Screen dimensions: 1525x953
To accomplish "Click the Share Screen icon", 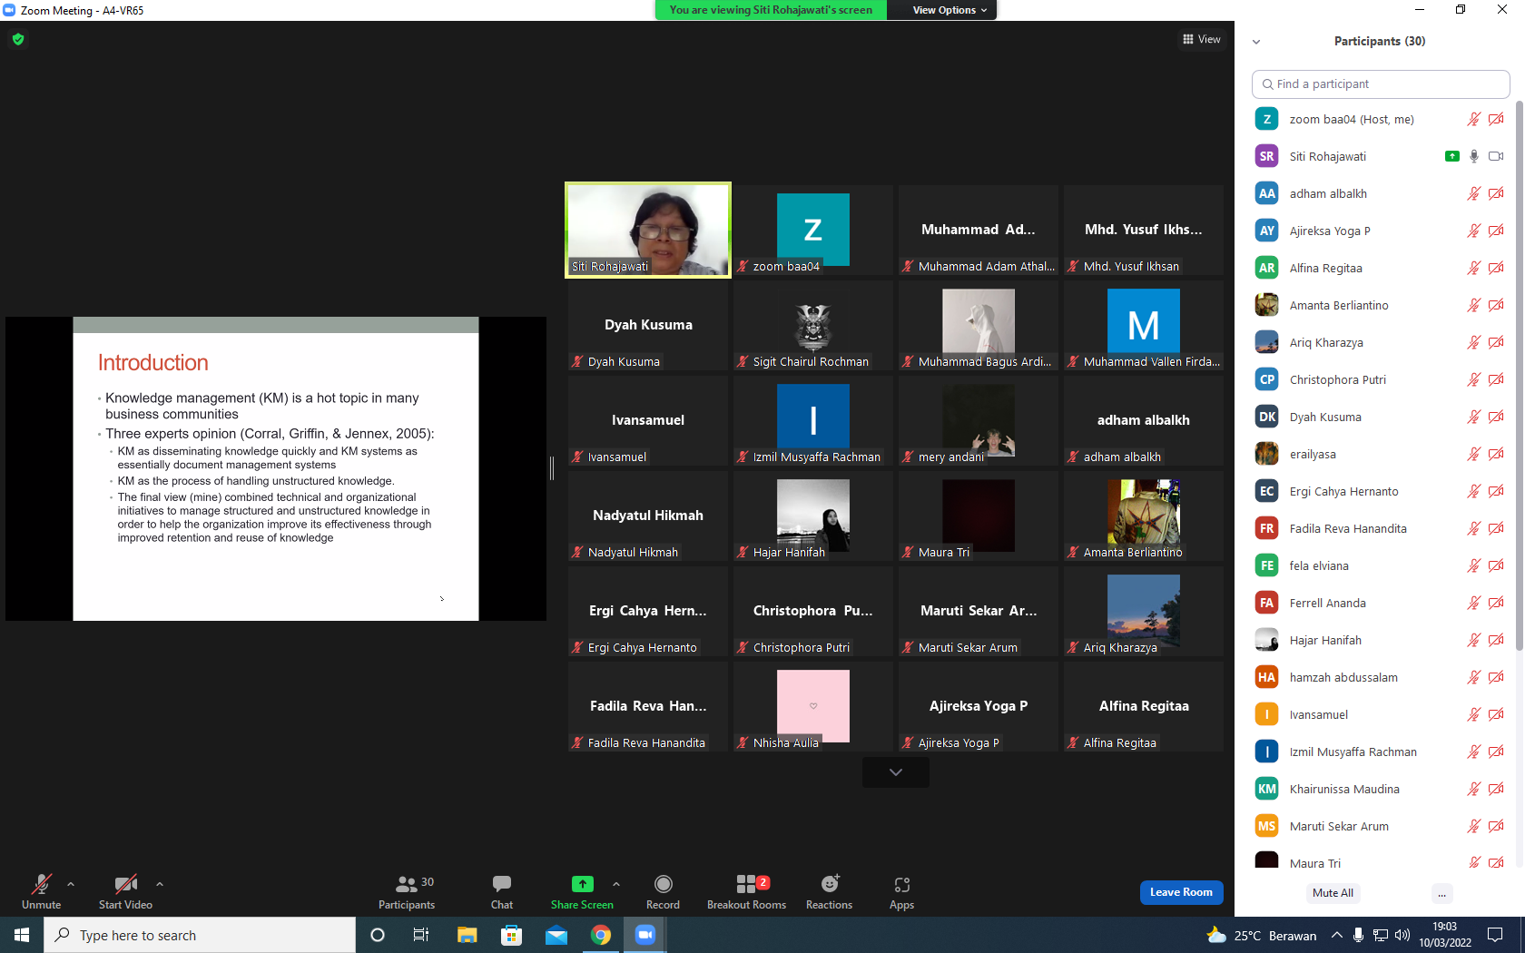I will click(582, 884).
